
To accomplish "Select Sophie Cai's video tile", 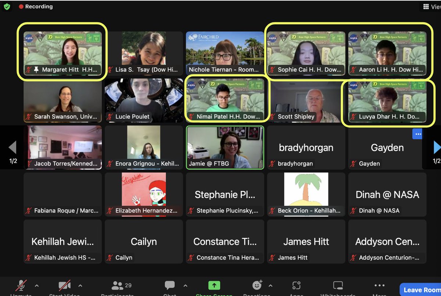I will pyautogui.click(x=306, y=53).
